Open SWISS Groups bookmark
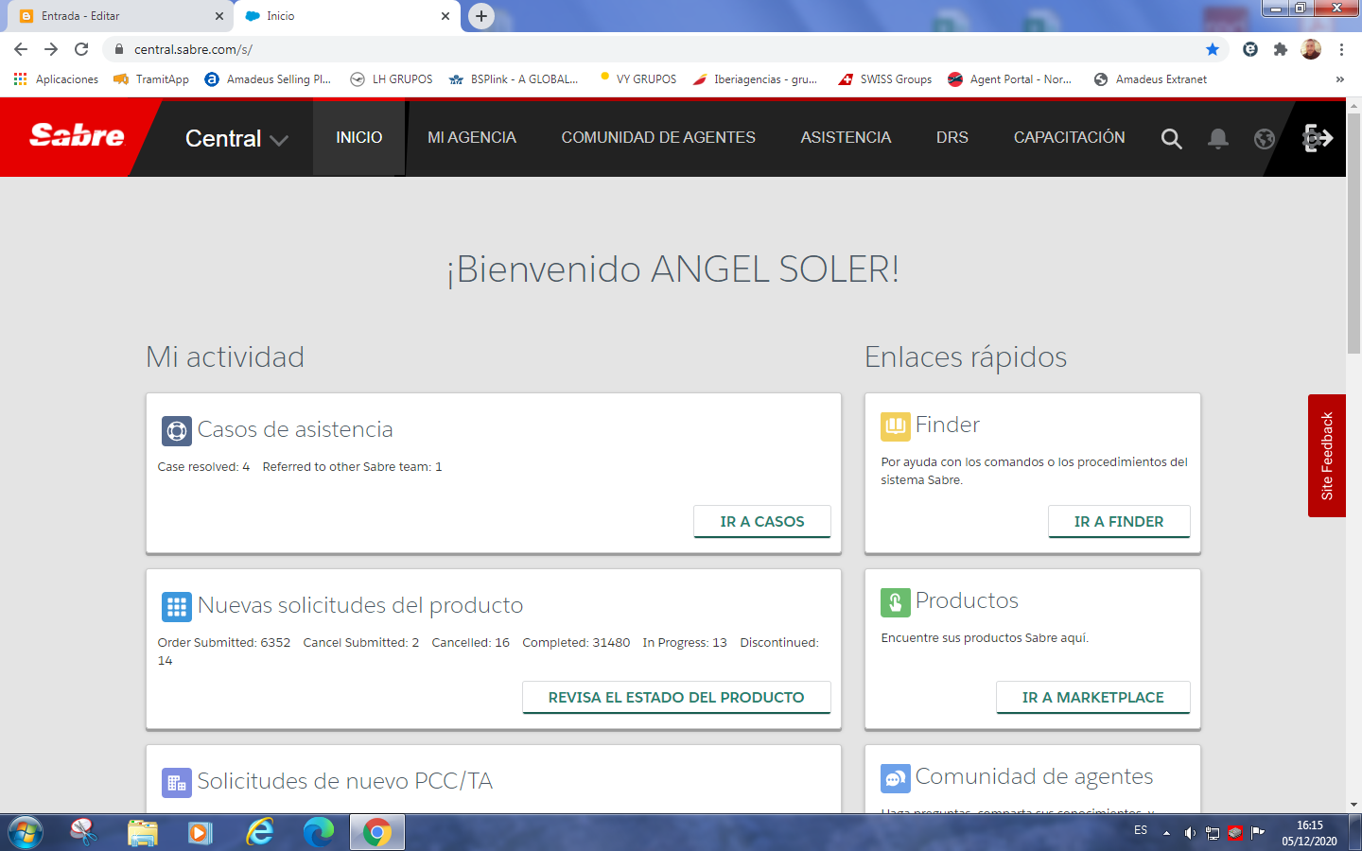The height and width of the screenshot is (851, 1362). click(885, 79)
